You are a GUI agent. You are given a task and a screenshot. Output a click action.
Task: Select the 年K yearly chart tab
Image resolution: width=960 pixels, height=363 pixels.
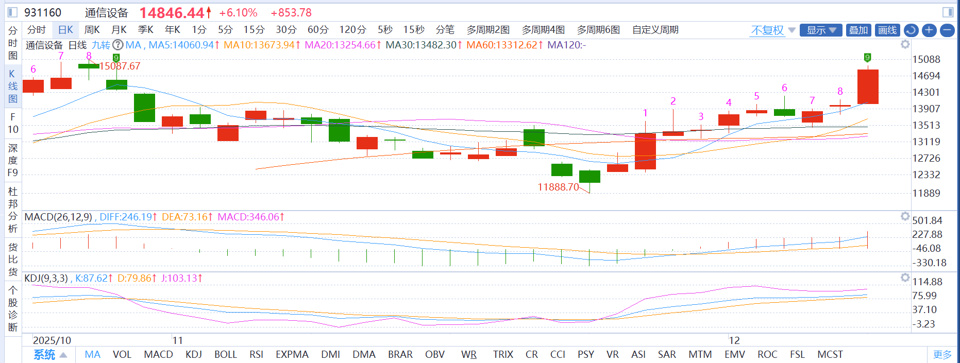coord(173,30)
